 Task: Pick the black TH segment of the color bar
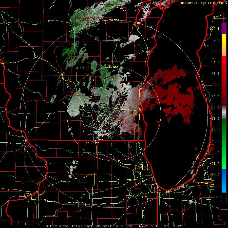[224, 197]
